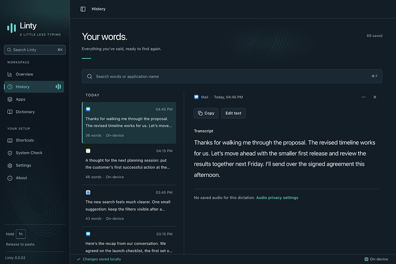Click the Linty waveform logo
This screenshot has height=264, width=396.
pyautogui.click(x=11, y=28)
